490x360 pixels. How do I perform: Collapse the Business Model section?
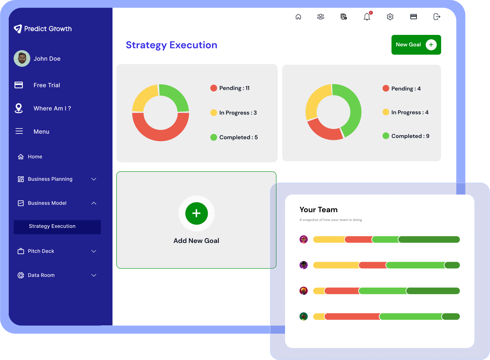[x=94, y=203]
